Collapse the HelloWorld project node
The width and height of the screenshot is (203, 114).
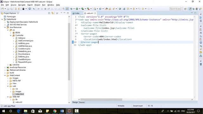click(x=2, y=19)
